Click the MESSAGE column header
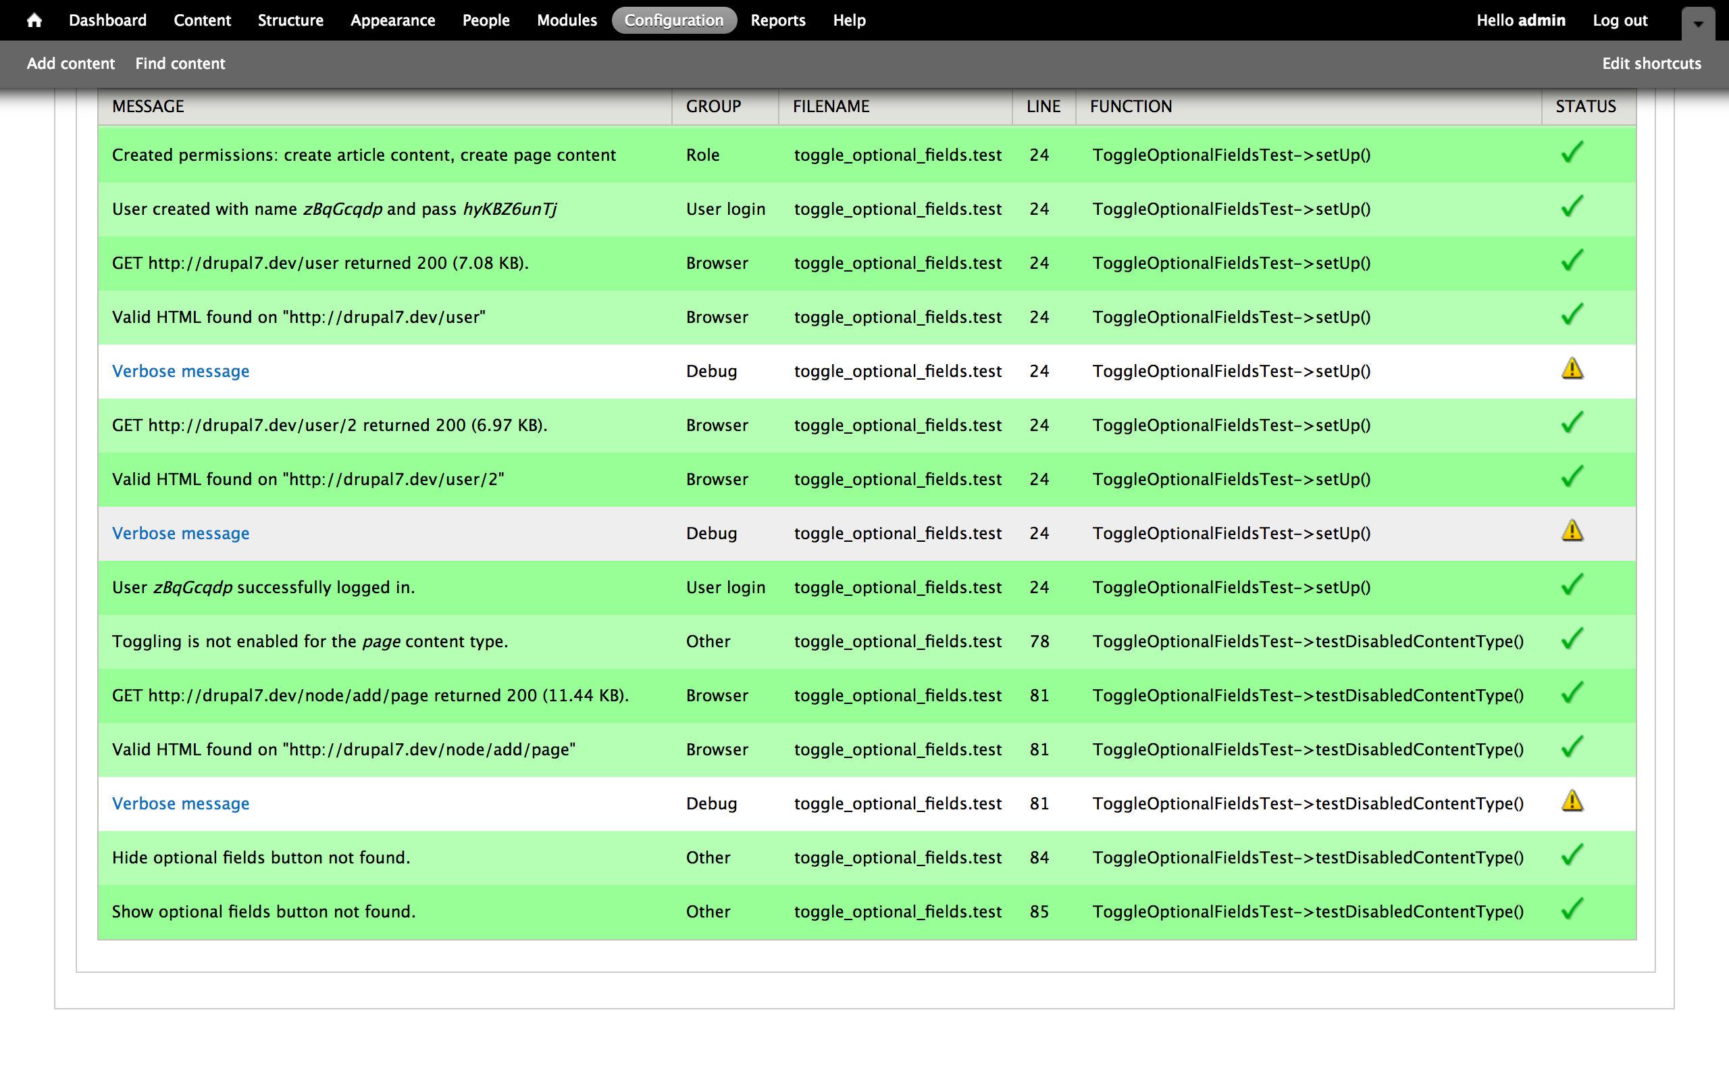Image resolution: width=1729 pixels, height=1081 pixels. (148, 107)
